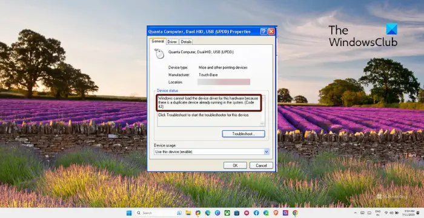Screen dimensions: 424x218
Task: Click the 'Mice and other pointing devices' text
Action: coord(223,68)
